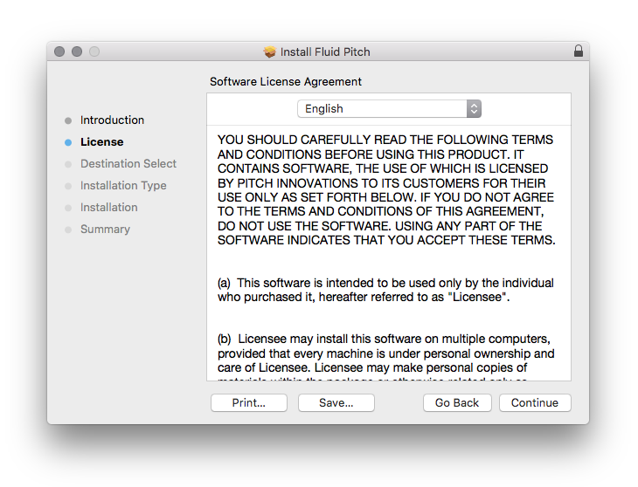Close the installer window
638x487 pixels.
click(59, 51)
